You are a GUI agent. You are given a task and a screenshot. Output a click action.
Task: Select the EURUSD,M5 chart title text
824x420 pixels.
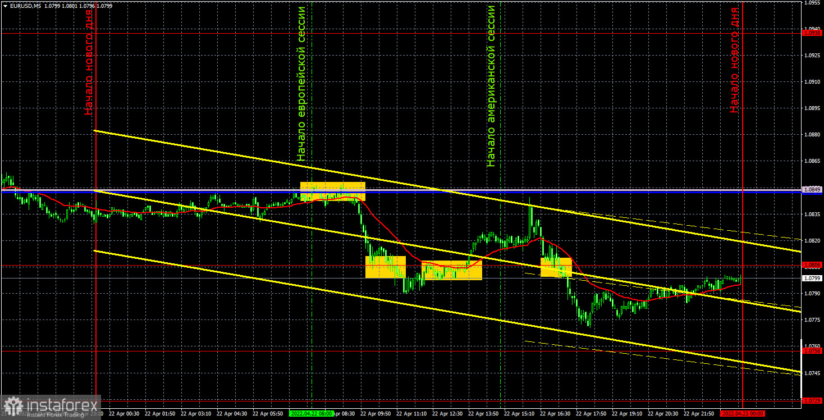(25, 6)
